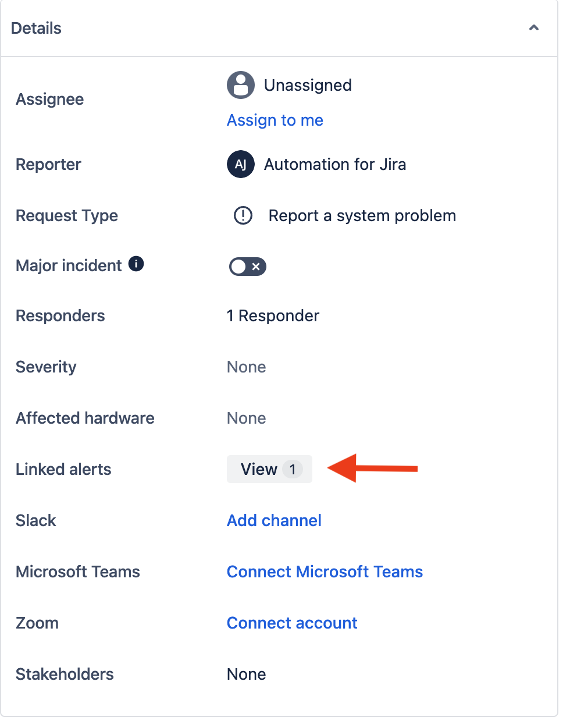Screen dimensions: 570x724
Task: Click Assign to me
Action: click(x=275, y=120)
